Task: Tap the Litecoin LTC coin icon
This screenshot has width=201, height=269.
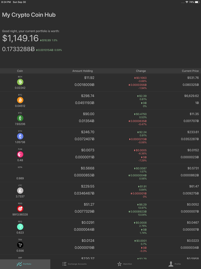Action: pos(20,191)
